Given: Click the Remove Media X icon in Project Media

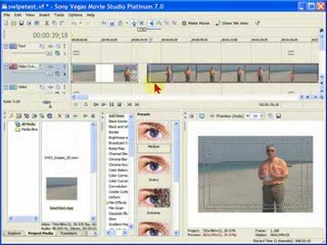Looking at the screenshot, I should 59,116.
